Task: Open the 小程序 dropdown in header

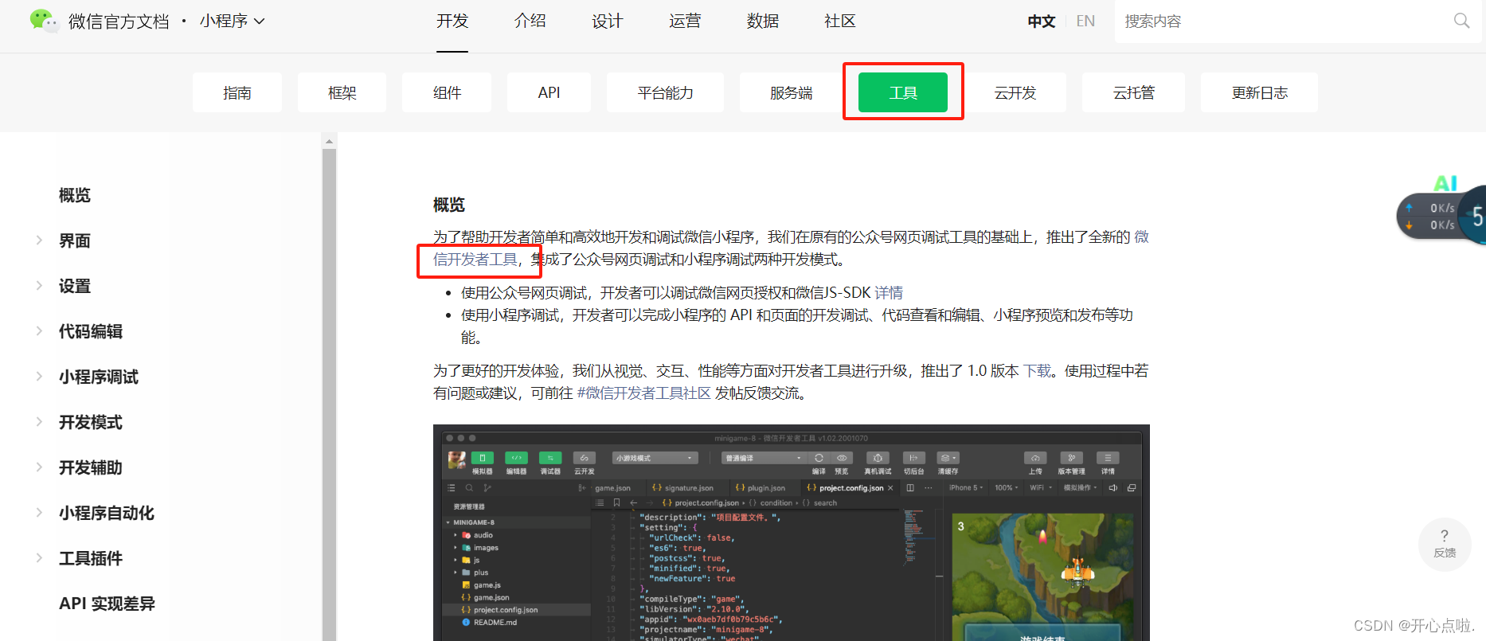Action: click(x=232, y=21)
